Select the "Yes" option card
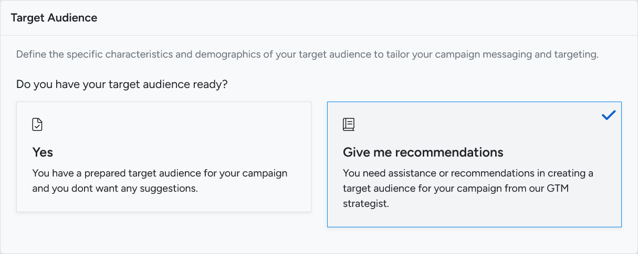 point(163,157)
